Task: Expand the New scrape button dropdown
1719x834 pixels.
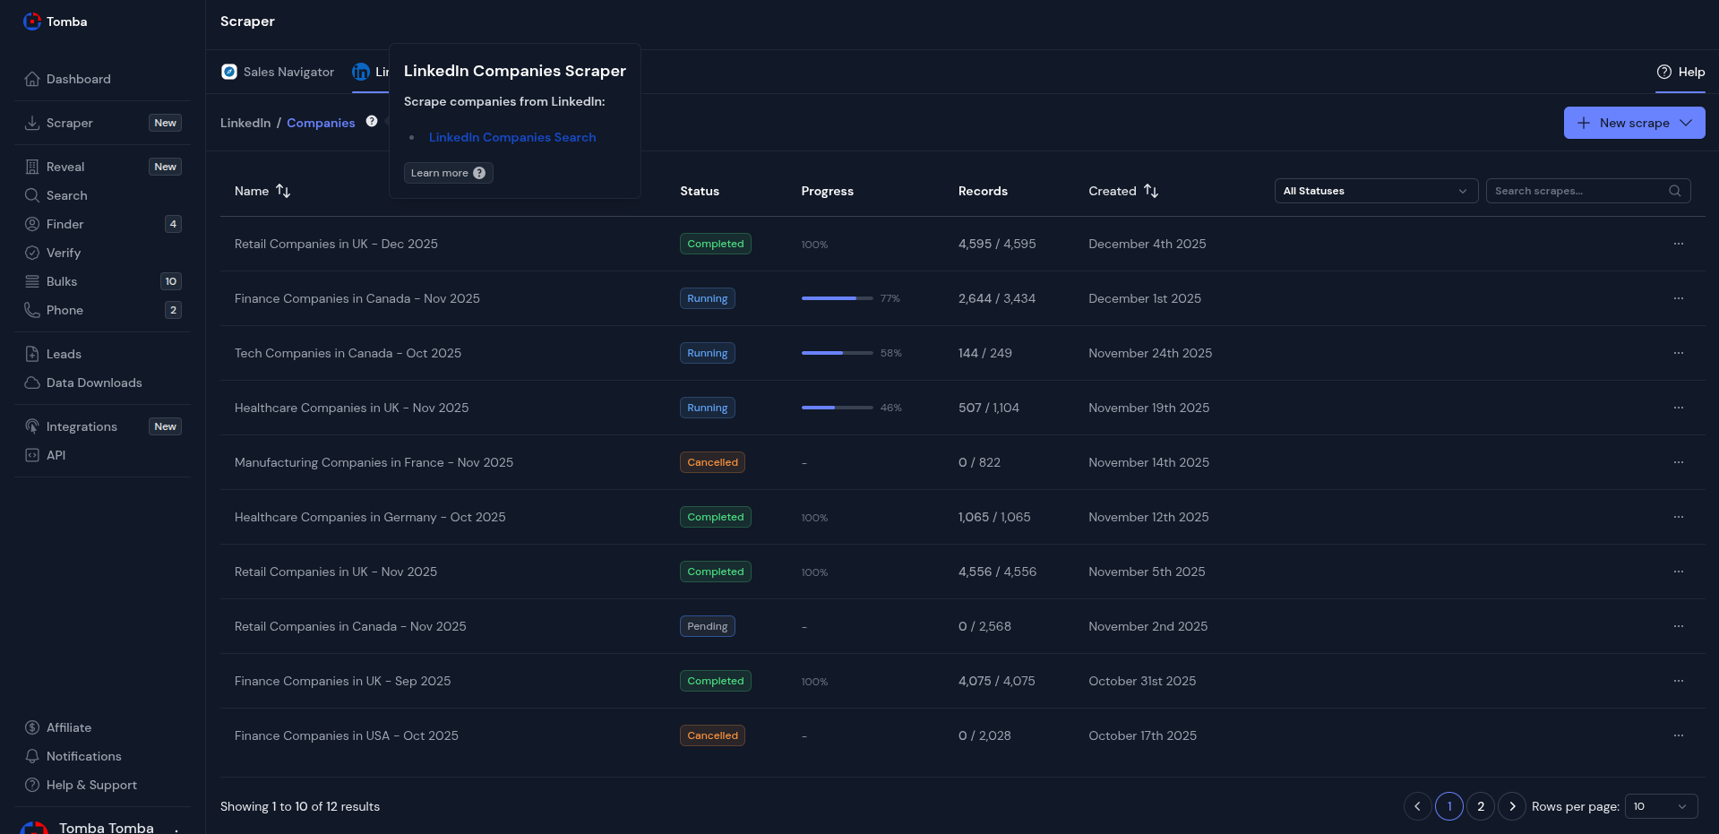Action: [x=1686, y=123]
